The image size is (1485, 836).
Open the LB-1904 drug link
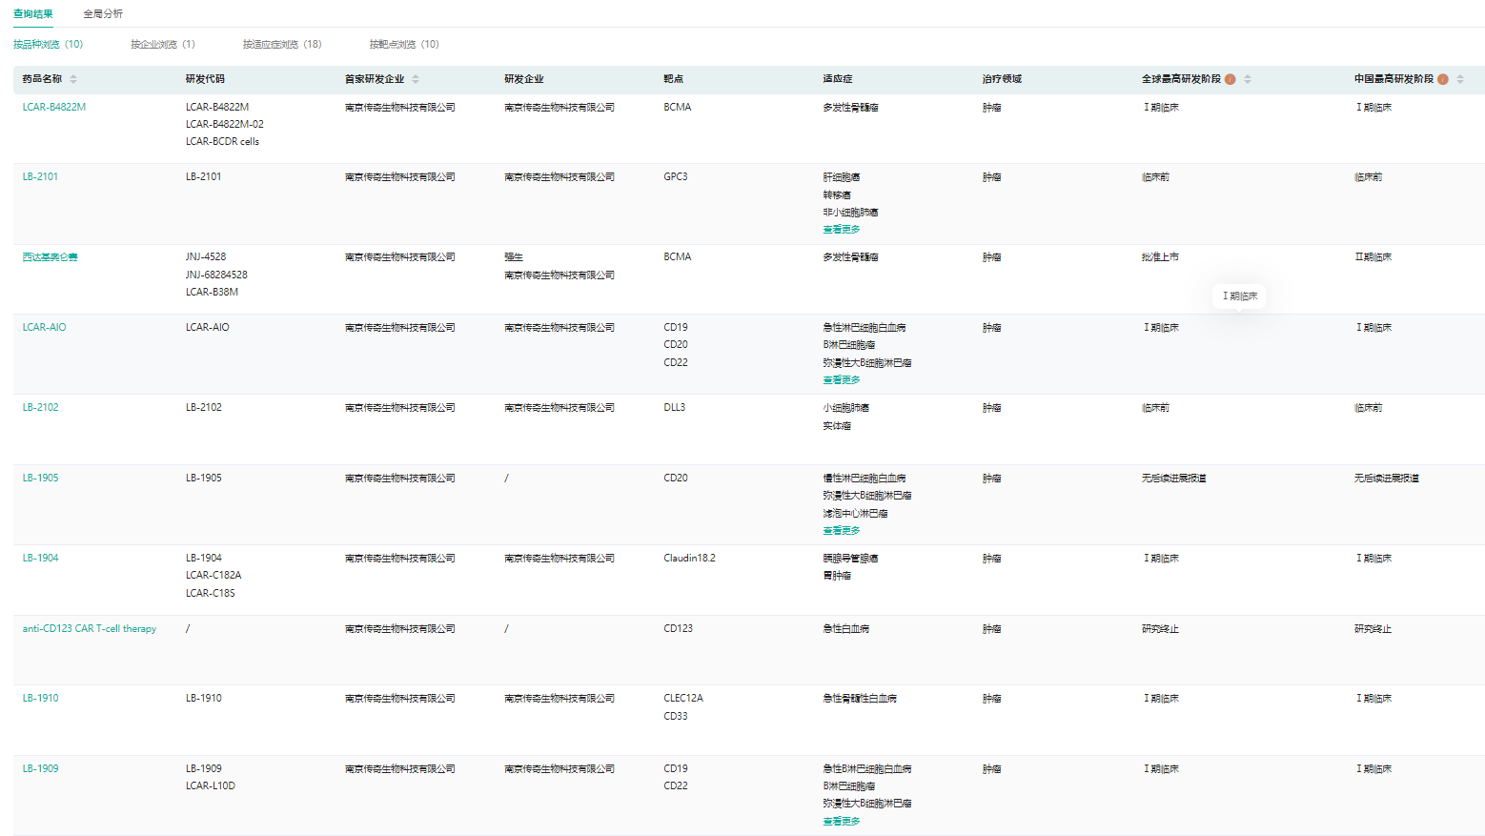click(x=41, y=559)
